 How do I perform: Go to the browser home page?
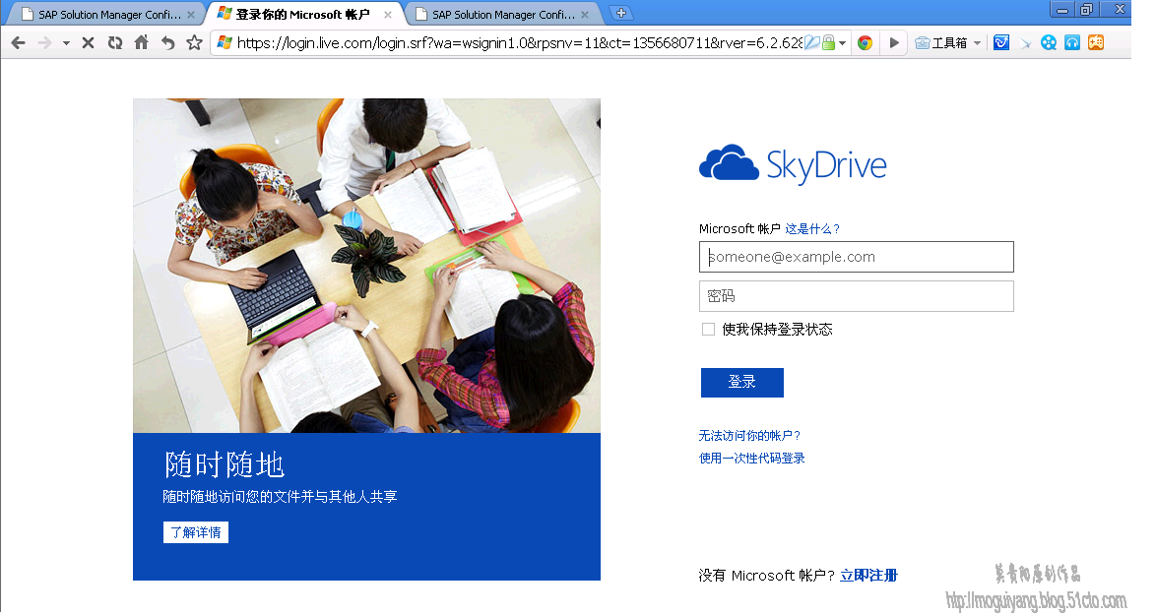(x=142, y=42)
